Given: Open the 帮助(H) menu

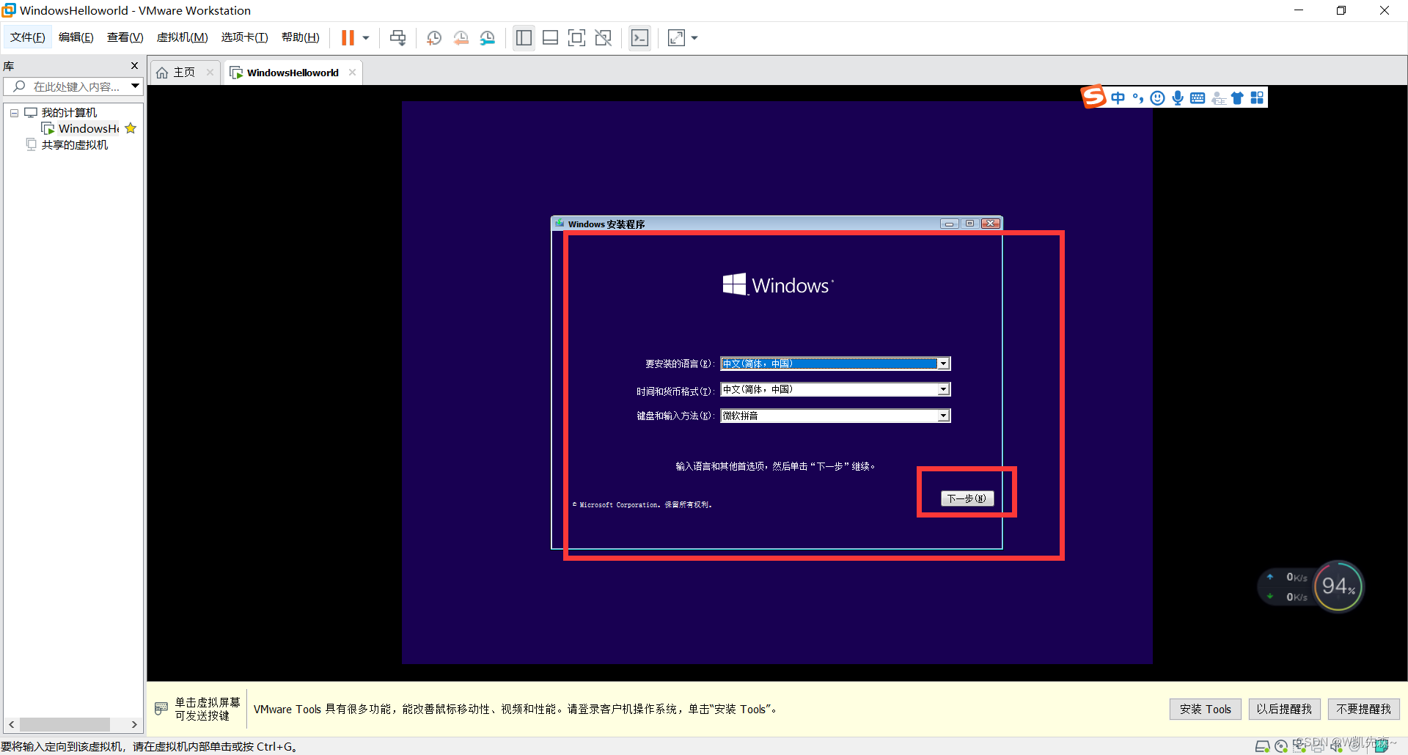Looking at the screenshot, I should [301, 37].
